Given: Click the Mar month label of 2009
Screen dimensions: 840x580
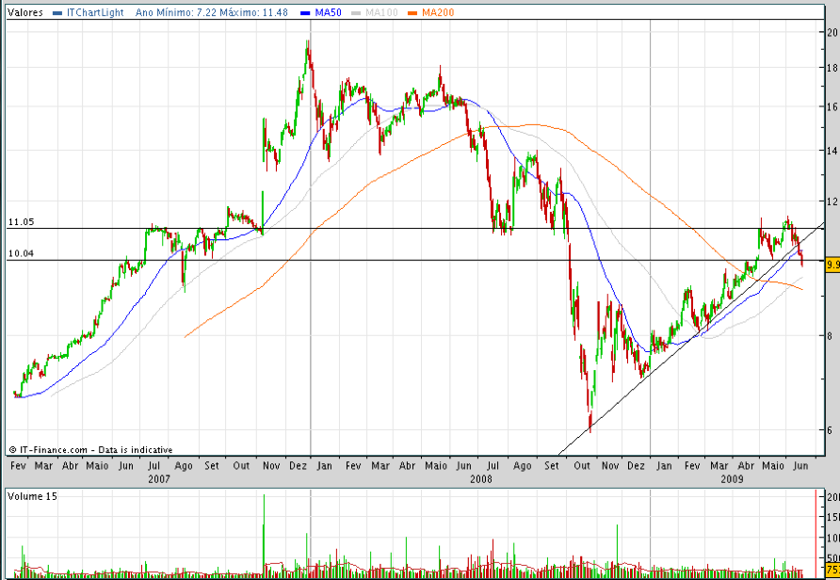Looking at the screenshot, I should [719, 466].
